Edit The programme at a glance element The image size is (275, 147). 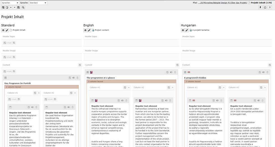click(x=167, y=72)
